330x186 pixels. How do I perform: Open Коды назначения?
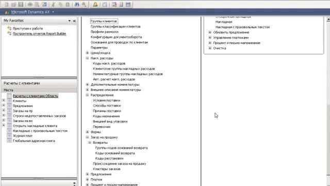(x=106, y=116)
